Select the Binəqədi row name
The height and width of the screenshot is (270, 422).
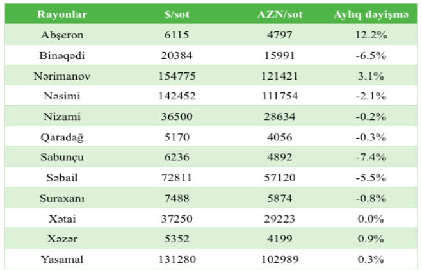click(62, 55)
